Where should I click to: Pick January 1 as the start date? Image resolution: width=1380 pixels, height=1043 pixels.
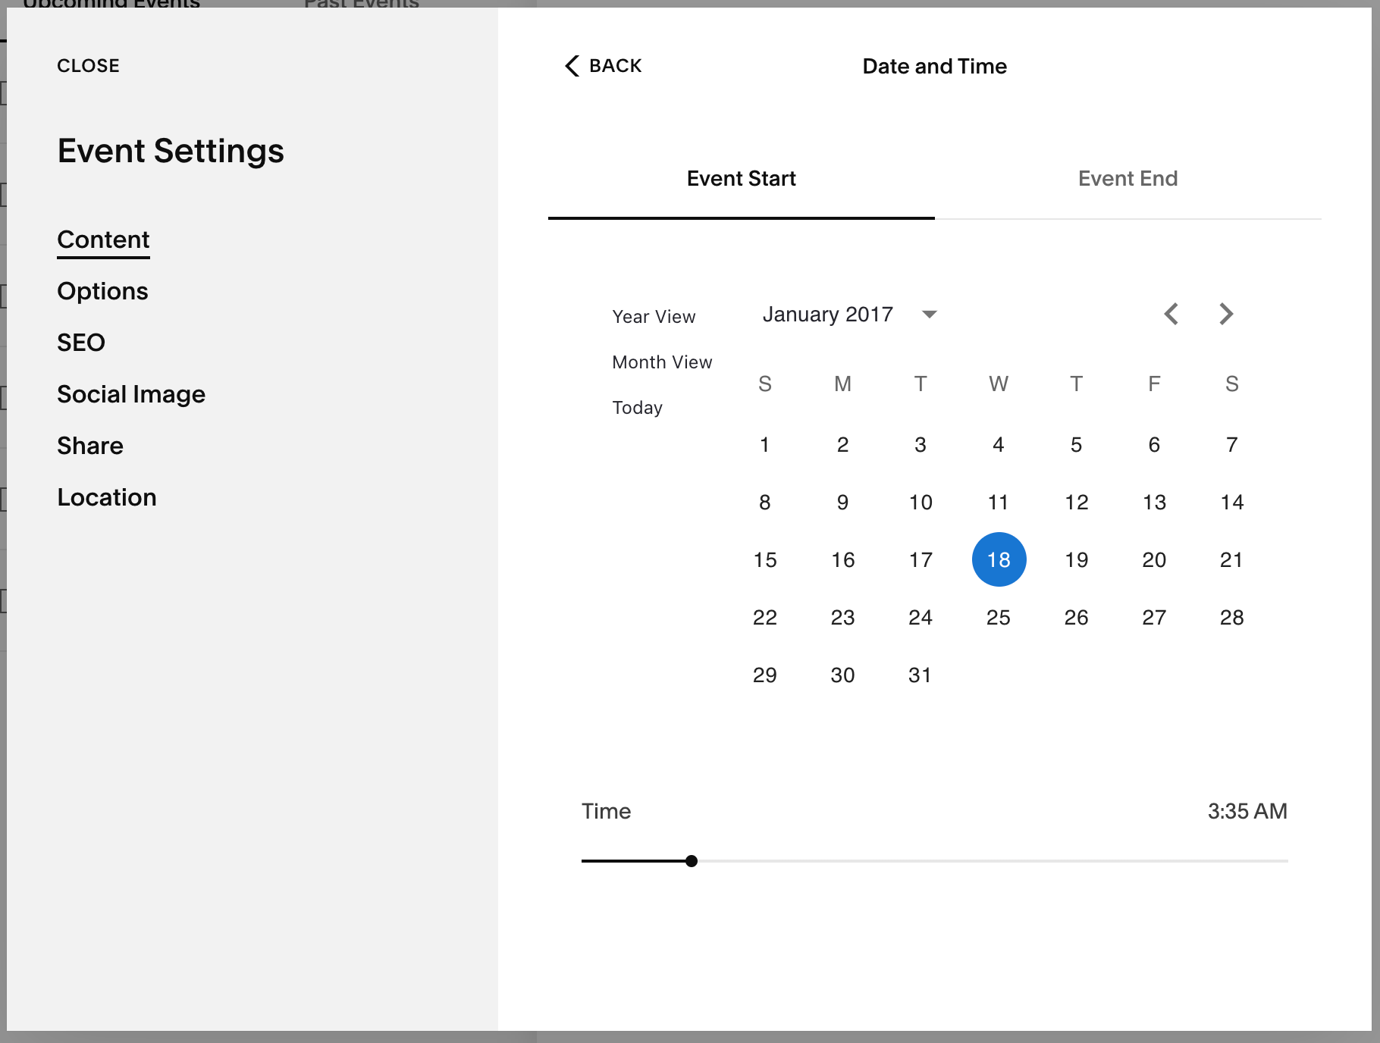coord(765,444)
